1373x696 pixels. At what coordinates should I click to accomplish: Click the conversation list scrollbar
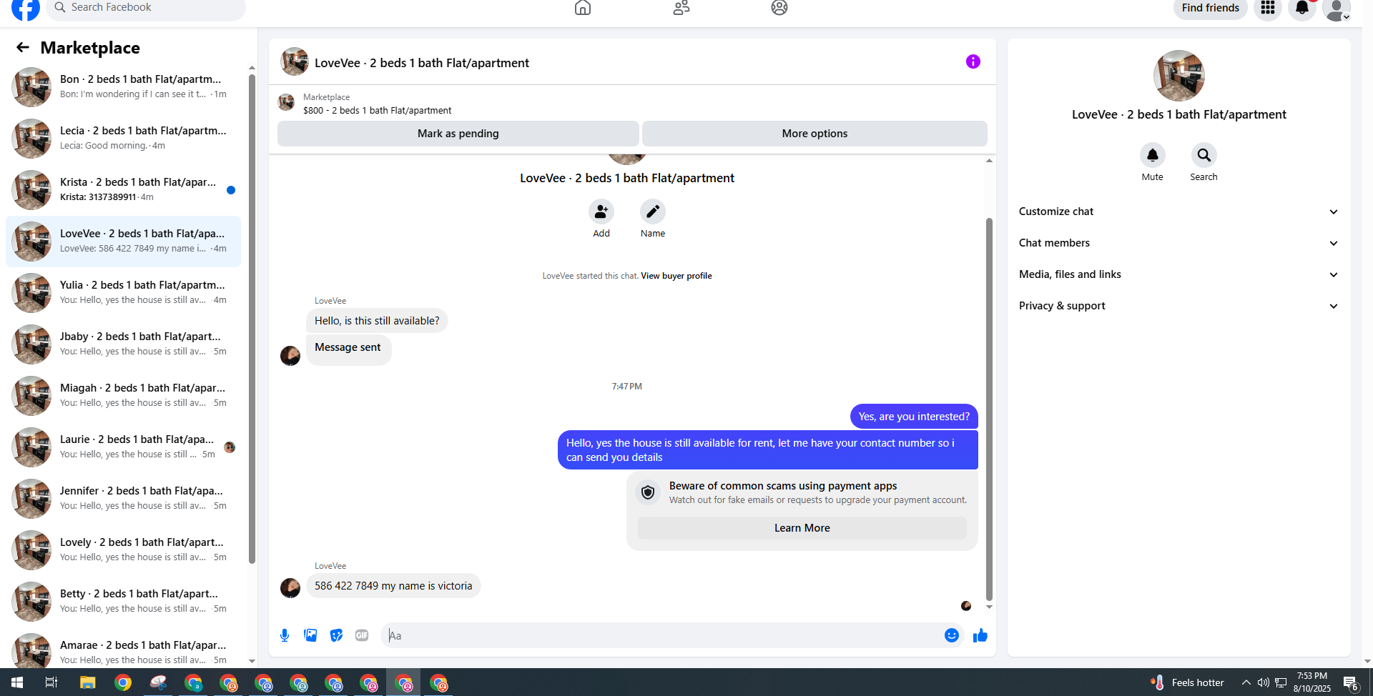252,318
